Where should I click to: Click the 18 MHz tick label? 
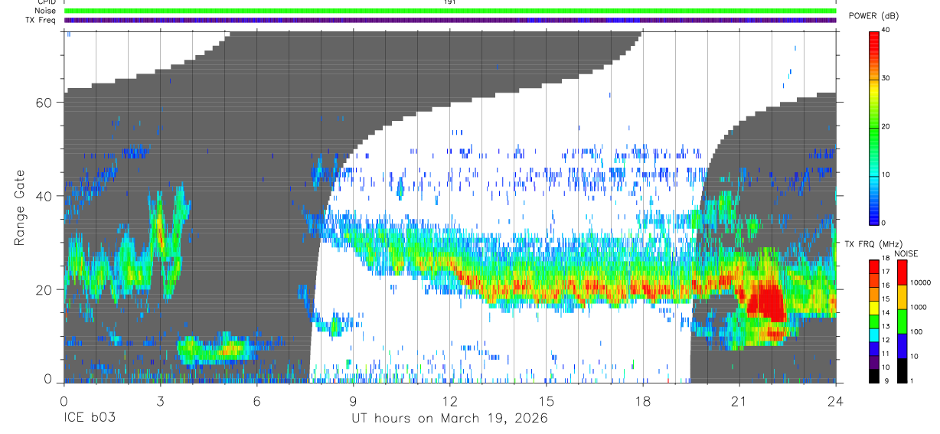886,258
